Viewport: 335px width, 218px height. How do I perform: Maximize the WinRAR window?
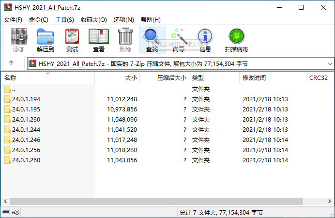point(301,7)
